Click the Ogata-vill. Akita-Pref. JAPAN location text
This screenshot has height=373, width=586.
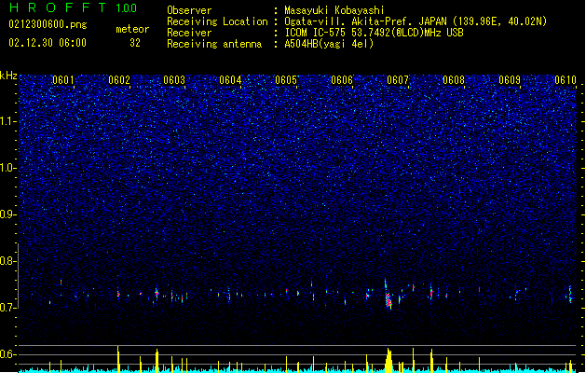(x=416, y=21)
